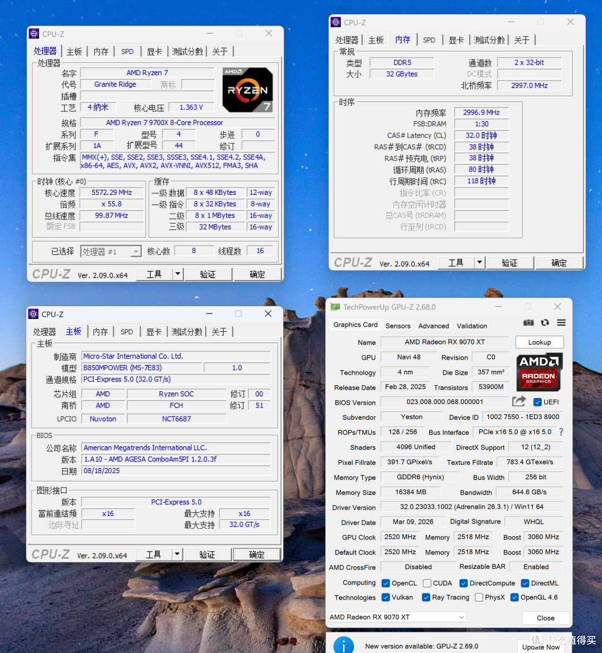602x653 pixels.
Task: Click the 5572.29 MHz core speed value
Action: tap(111, 193)
